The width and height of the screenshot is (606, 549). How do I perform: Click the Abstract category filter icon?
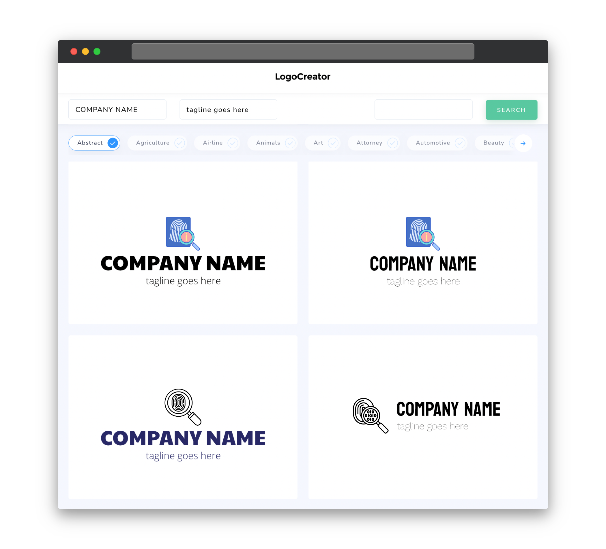(x=113, y=143)
